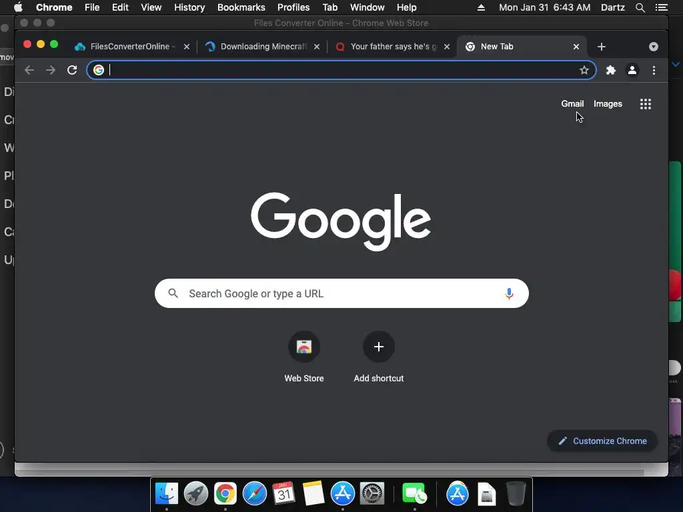Open the Gmail link
The width and height of the screenshot is (683, 512).
click(572, 103)
